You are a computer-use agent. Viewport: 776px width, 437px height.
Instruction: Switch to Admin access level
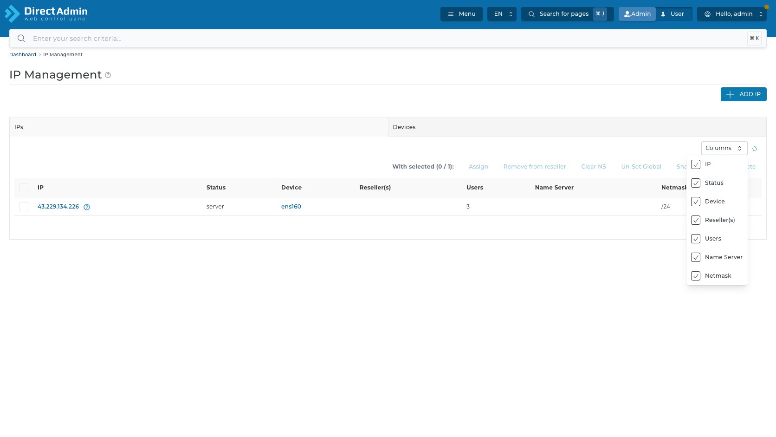(x=637, y=14)
